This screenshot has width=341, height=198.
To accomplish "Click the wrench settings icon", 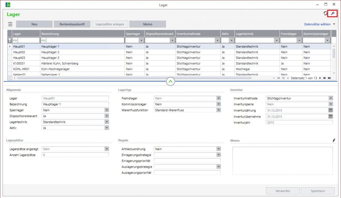I will tap(332, 13).
